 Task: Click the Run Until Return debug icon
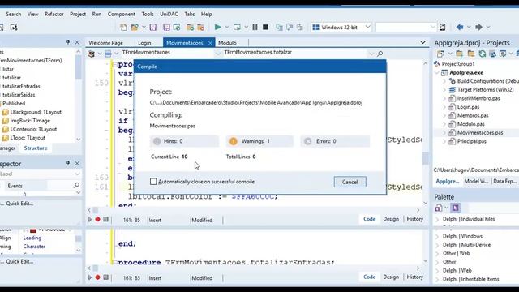point(300,27)
